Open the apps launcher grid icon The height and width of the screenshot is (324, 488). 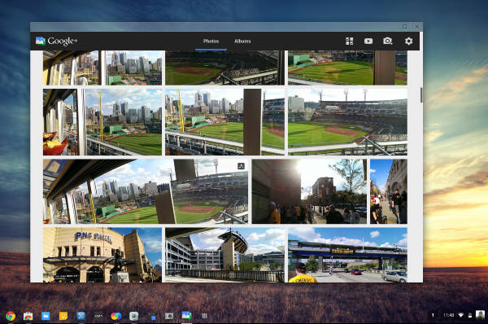(204, 316)
